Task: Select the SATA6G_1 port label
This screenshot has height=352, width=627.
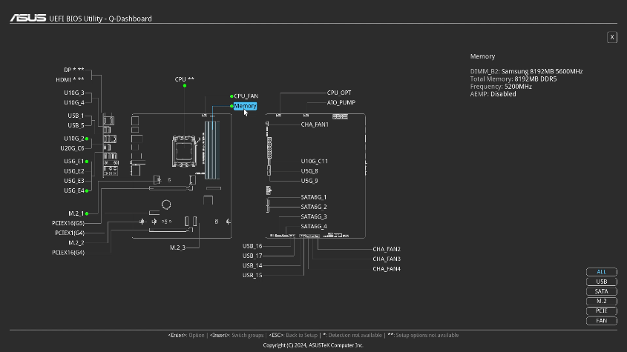Action: (313, 197)
